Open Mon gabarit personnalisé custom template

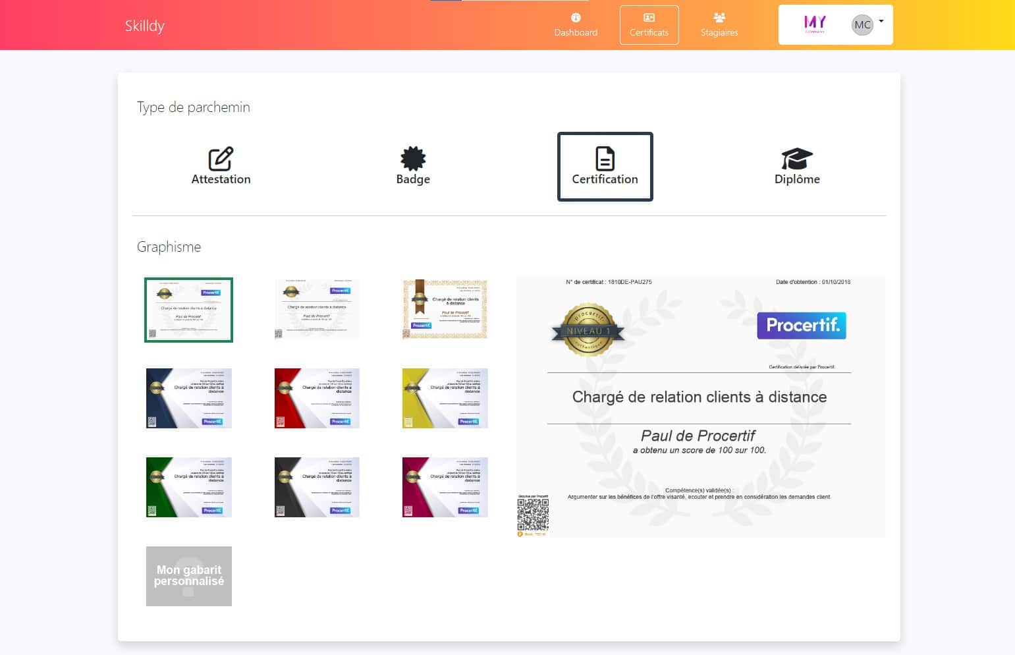(188, 576)
